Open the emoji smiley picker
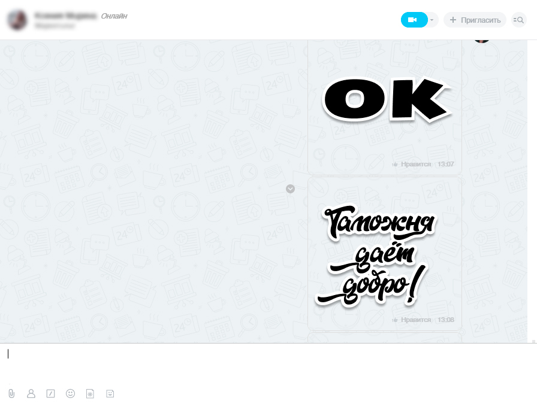This screenshot has height=404, width=537. click(70, 394)
